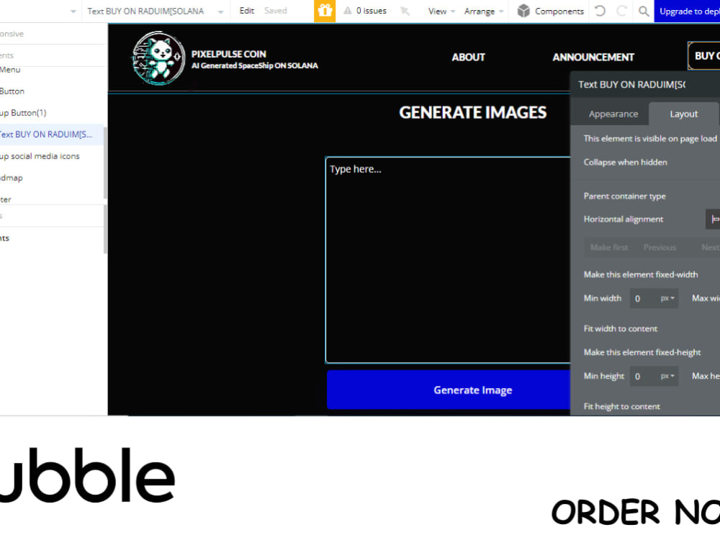Select the element inspector pointer icon
720x540 pixels.
coord(405,11)
